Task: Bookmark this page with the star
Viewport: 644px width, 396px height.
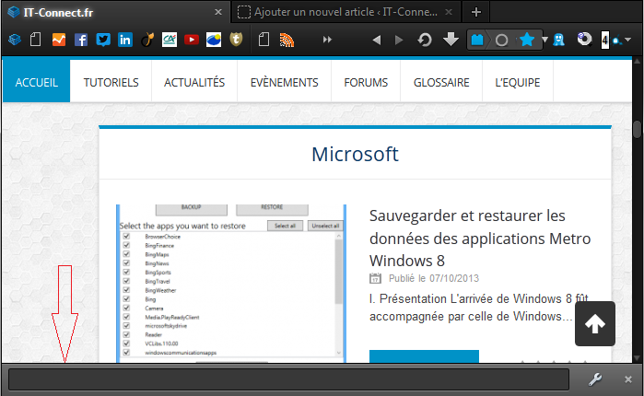Action: (x=526, y=40)
